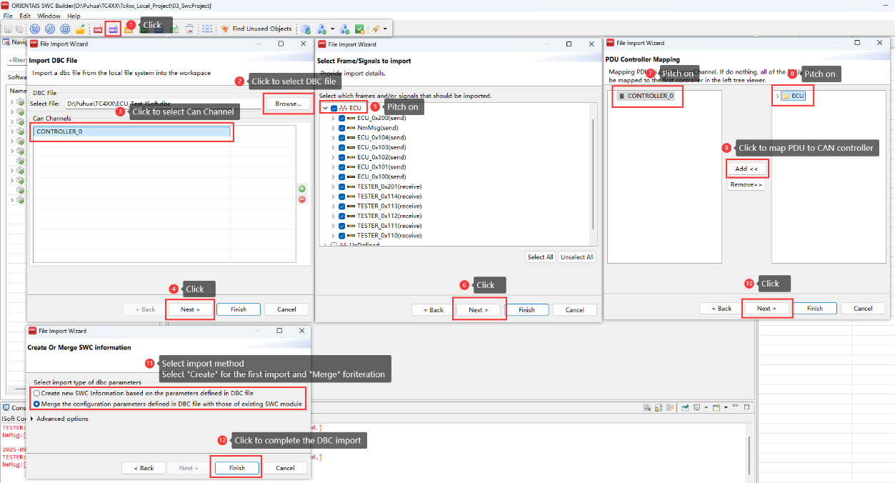Open the Window menu
Screen dimensions: 895x483
click(x=49, y=16)
